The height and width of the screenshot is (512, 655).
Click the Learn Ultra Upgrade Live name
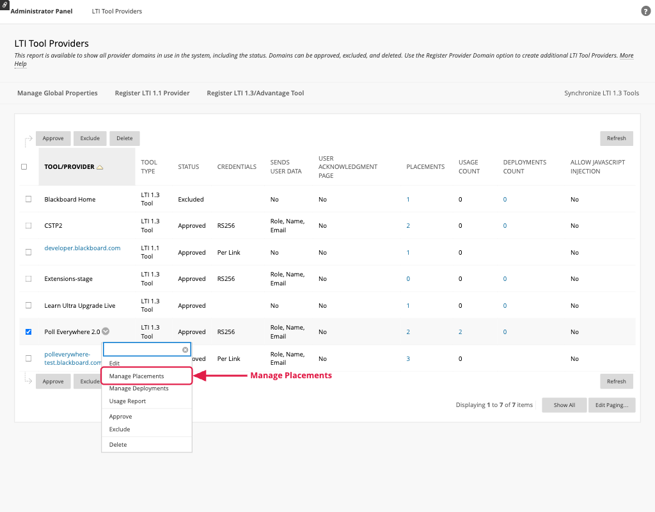click(x=80, y=305)
